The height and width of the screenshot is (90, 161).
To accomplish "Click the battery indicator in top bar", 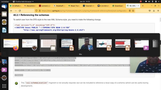I will 156,1.
